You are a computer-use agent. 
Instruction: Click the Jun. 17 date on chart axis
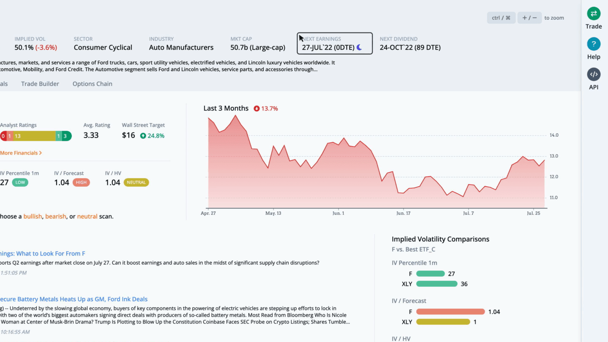403,213
